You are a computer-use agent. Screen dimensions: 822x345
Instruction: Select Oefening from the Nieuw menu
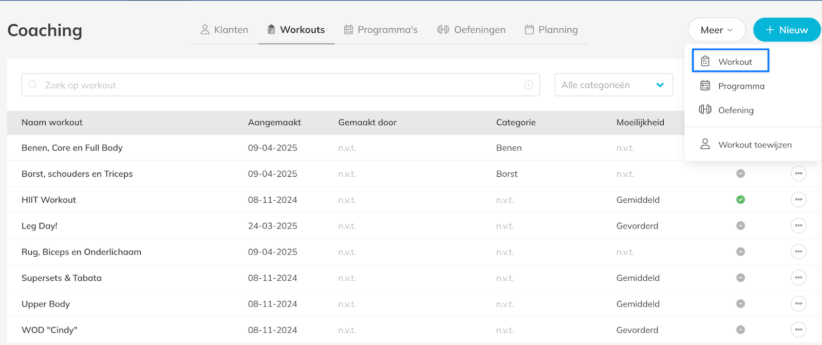(x=735, y=110)
